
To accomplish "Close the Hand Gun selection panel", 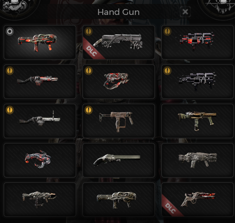I will point(185,12).
